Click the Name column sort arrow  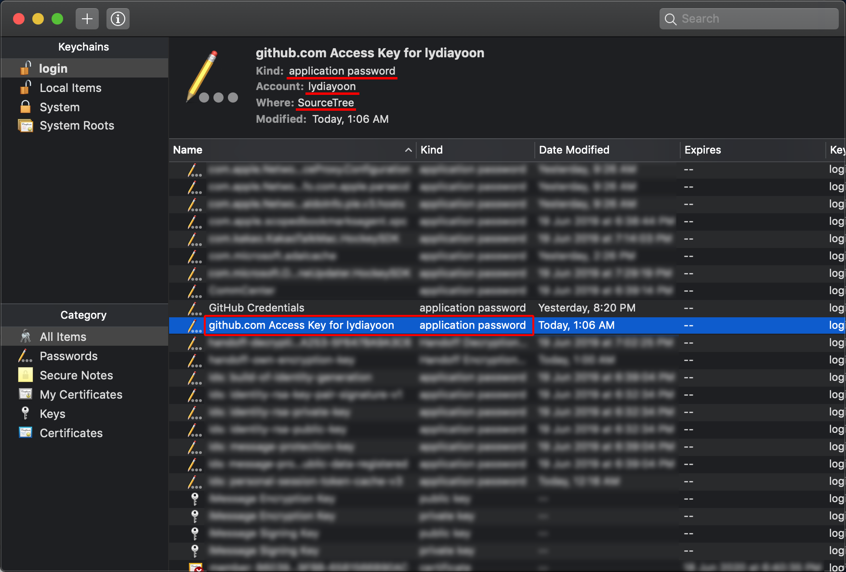tap(409, 150)
